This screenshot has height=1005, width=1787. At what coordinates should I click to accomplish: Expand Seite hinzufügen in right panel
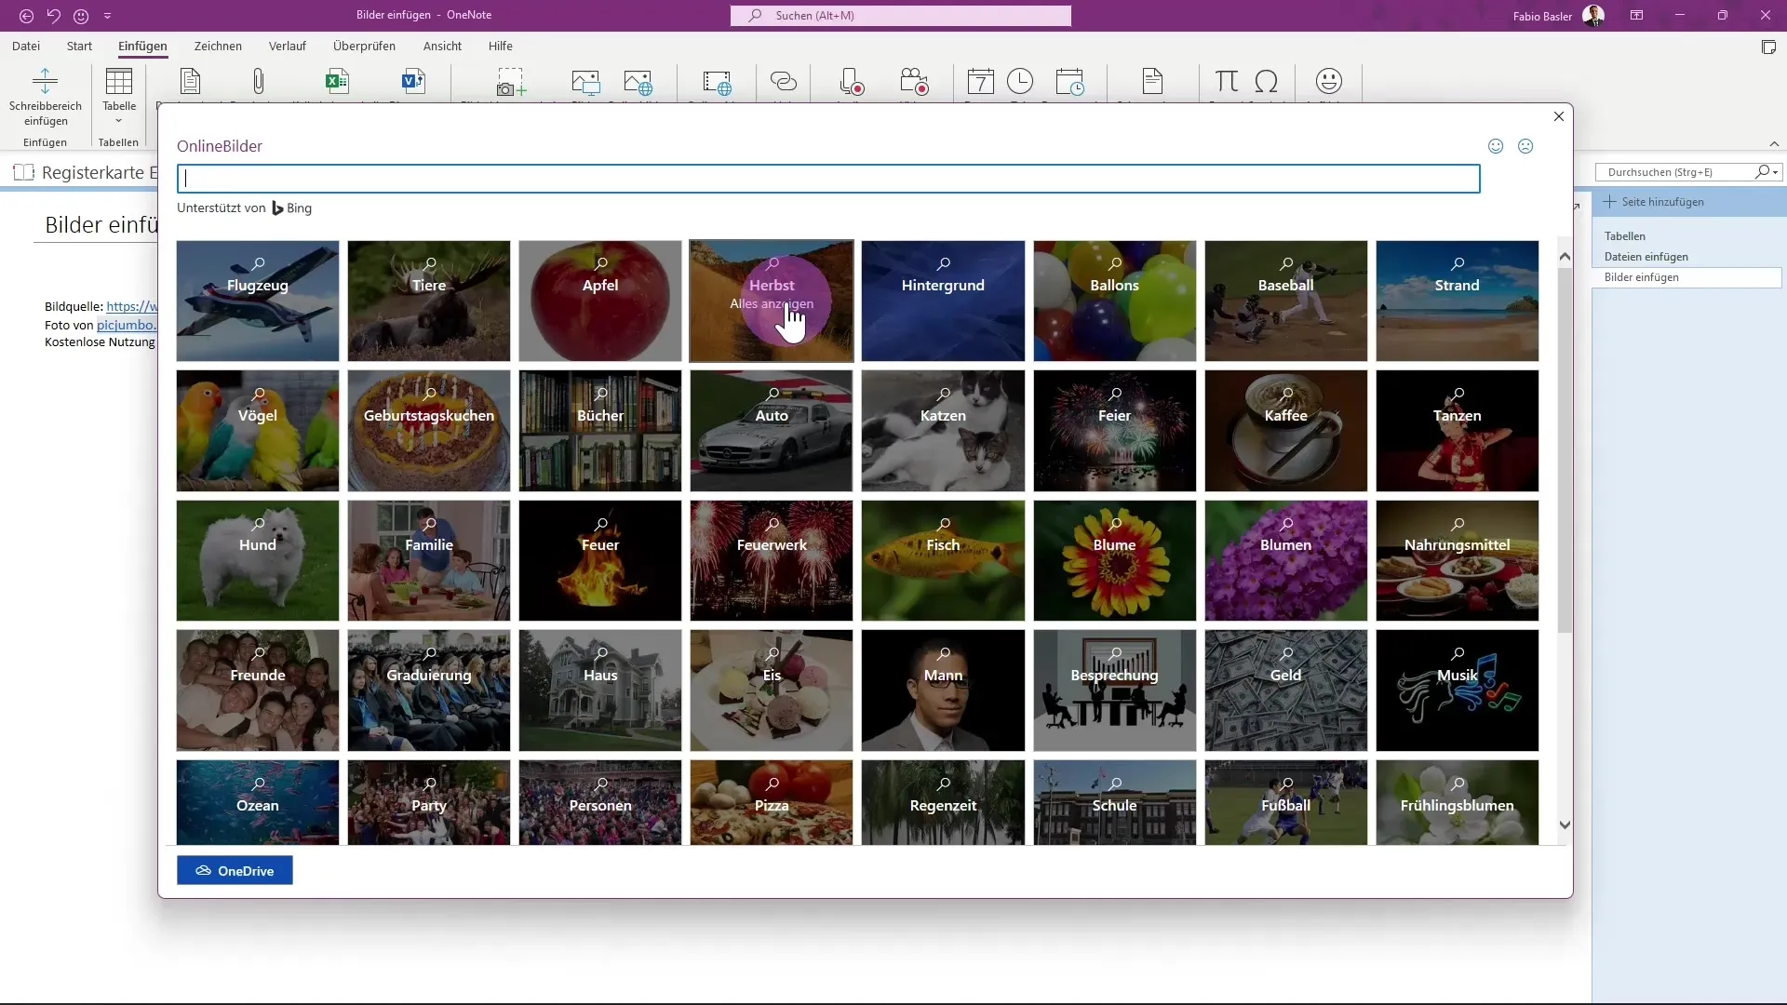pos(1661,201)
